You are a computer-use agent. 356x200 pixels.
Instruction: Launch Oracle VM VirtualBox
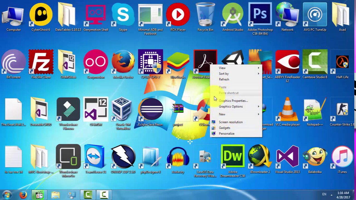pos(123,109)
